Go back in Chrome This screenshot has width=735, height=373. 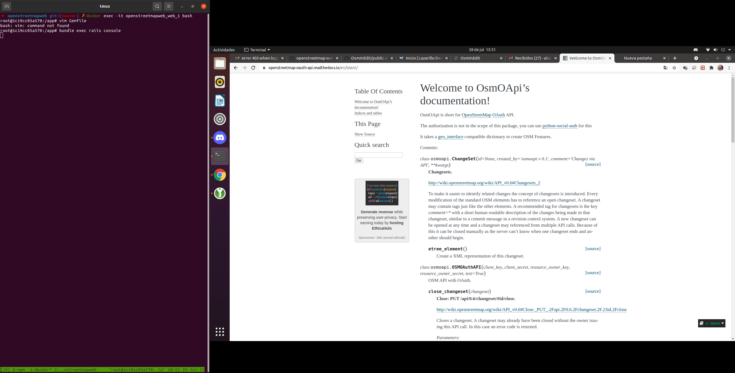[235, 68]
